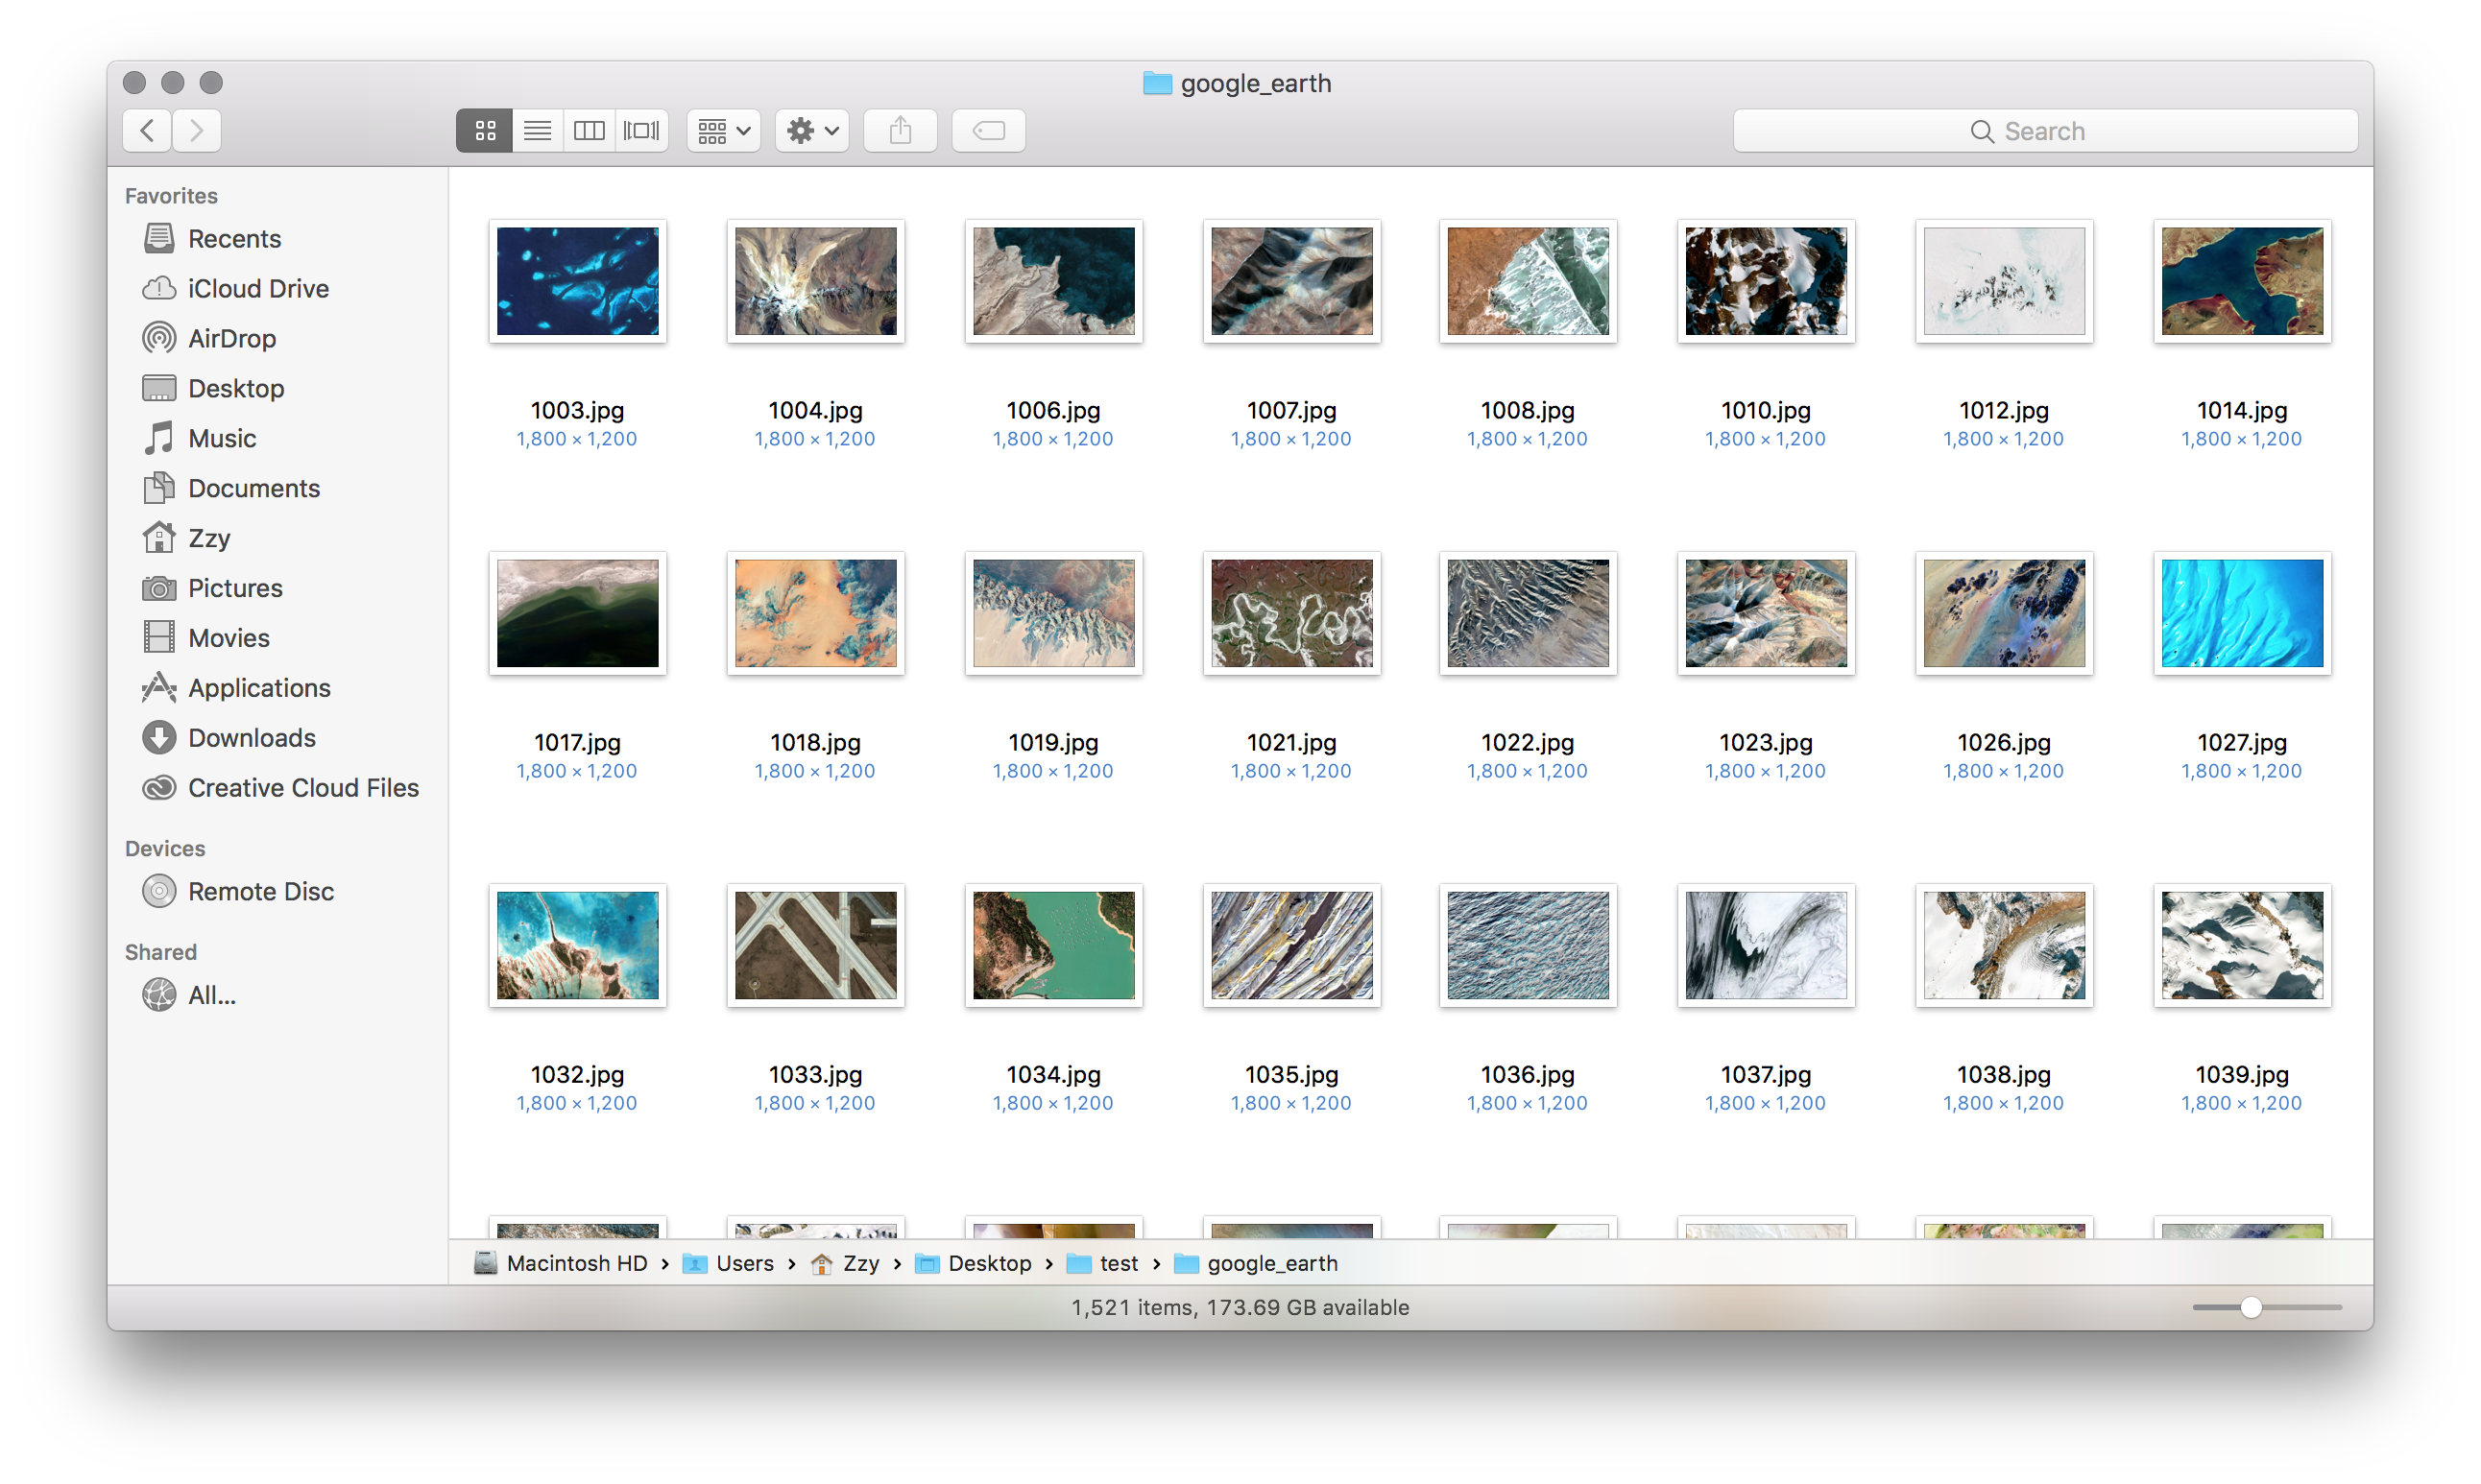This screenshot has height=1484, width=2481.
Task: Select the 1012.jpg thumbnail
Action: 2004,281
